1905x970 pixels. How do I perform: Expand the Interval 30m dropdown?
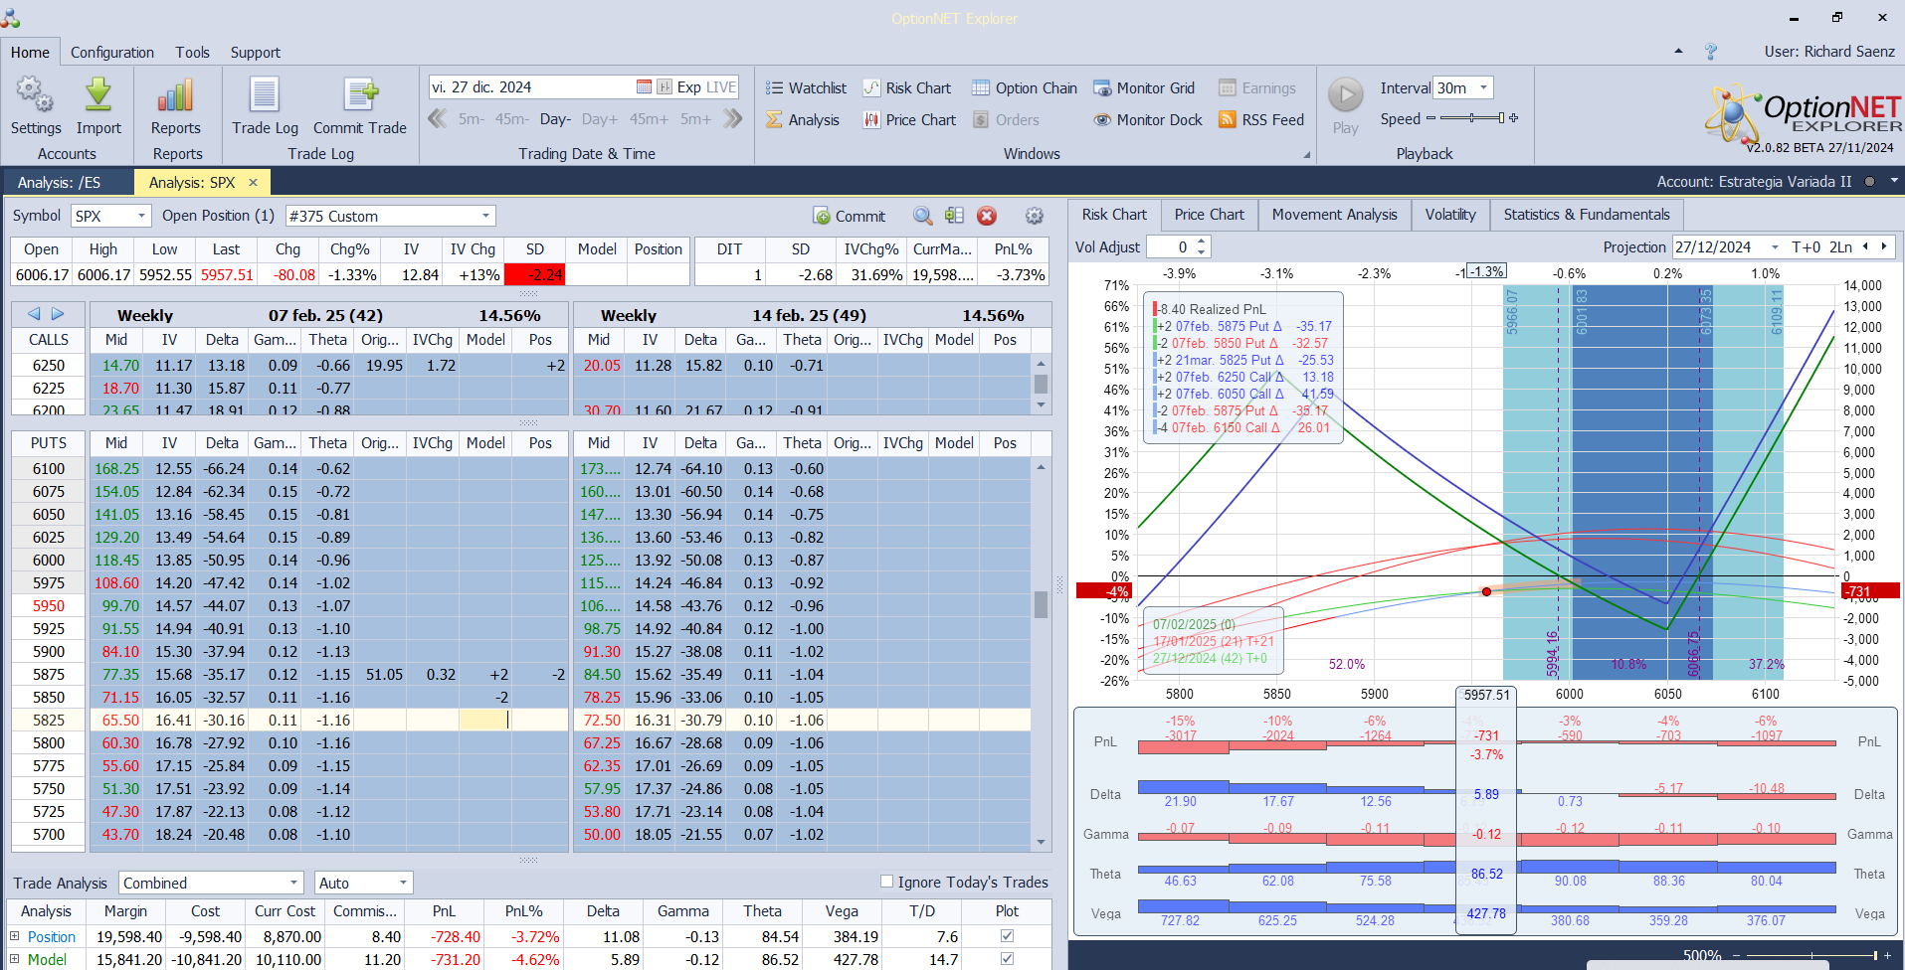point(1483,87)
